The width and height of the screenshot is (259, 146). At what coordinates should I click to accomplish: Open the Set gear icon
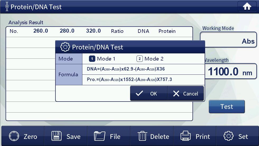click(x=228, y=136)
